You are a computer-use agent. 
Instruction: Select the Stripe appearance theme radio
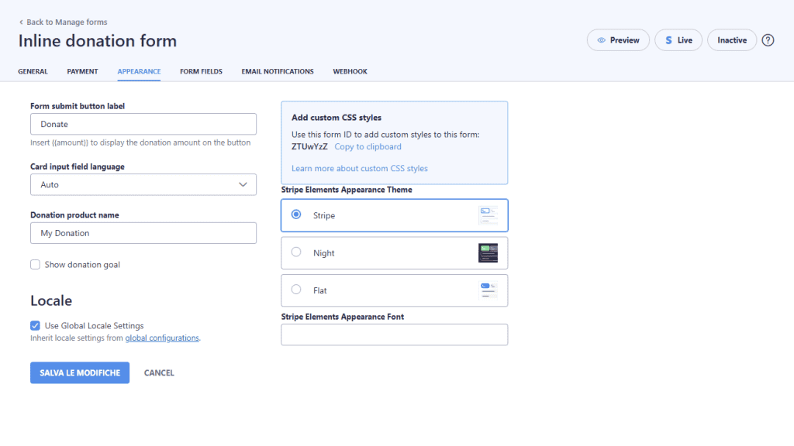(296, 215)
